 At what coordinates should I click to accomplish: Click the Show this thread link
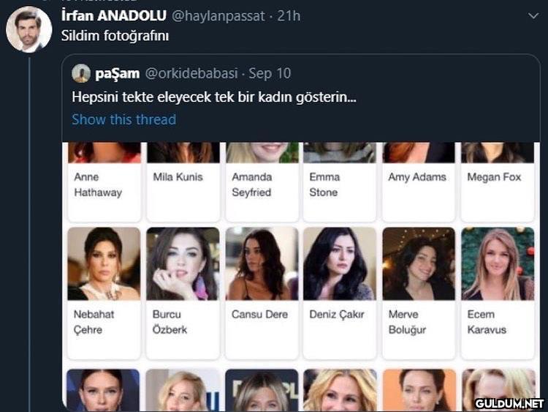tap(123, 119)
